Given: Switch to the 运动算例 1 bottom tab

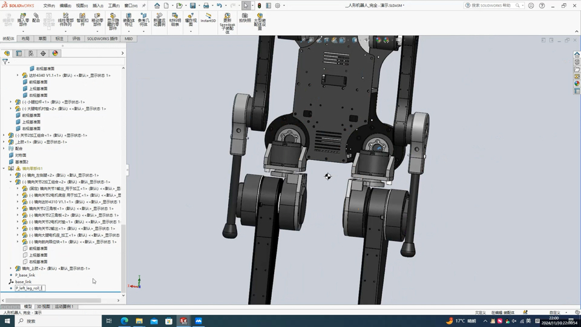Looking at the screenshot, I should click(x=64, y=306).
